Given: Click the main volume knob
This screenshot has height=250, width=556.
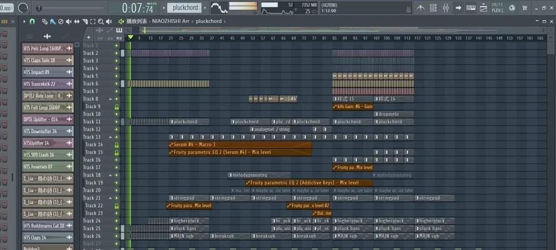Looking at the screenshot, I should tap(23, 7).
